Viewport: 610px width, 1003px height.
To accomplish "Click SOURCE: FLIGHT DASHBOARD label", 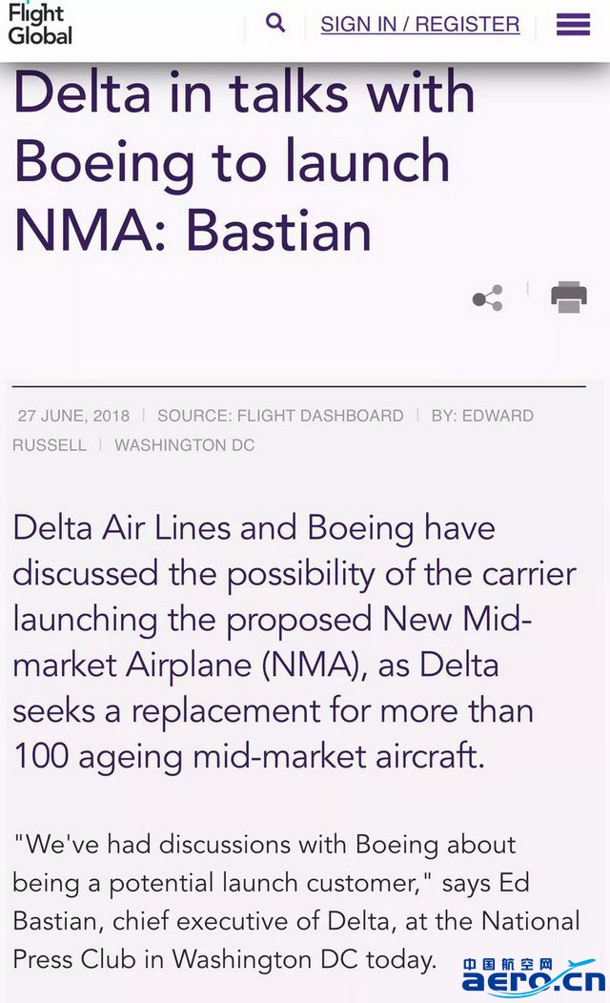I will point(280,416).
